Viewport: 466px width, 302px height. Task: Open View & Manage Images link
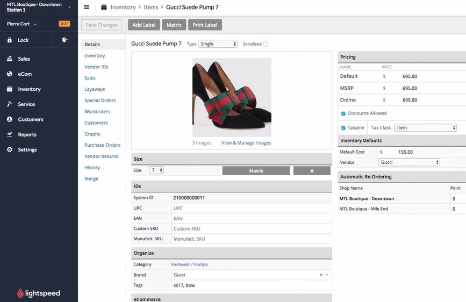point(246,143)
